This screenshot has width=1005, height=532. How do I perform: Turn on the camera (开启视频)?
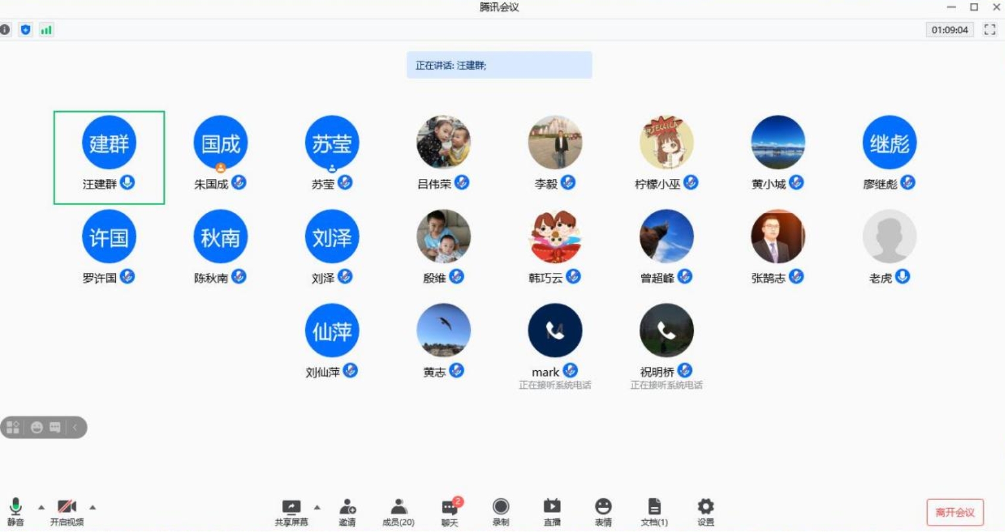click(67, 511)
